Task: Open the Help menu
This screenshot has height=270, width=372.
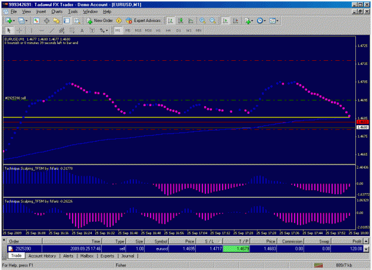Action: coord(107,12)
